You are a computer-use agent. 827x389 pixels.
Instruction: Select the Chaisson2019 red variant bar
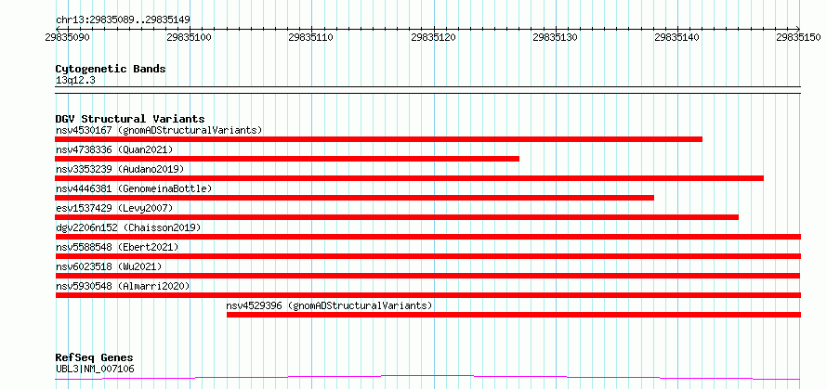(x=427, y=237)
